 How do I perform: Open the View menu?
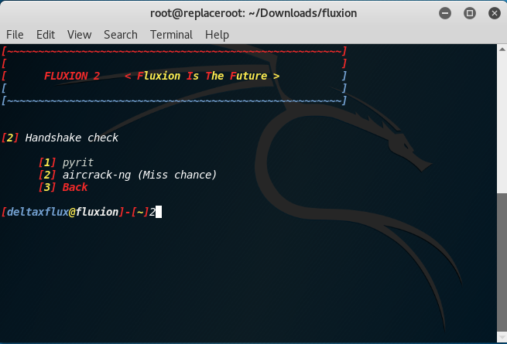click(x=79, y=35)
